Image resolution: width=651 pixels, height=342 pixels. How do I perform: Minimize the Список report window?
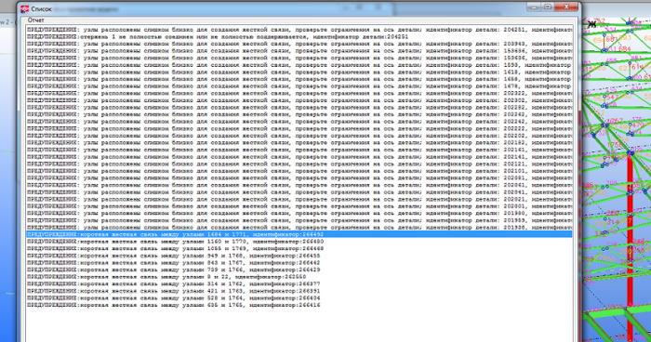(x=534, y=7)
